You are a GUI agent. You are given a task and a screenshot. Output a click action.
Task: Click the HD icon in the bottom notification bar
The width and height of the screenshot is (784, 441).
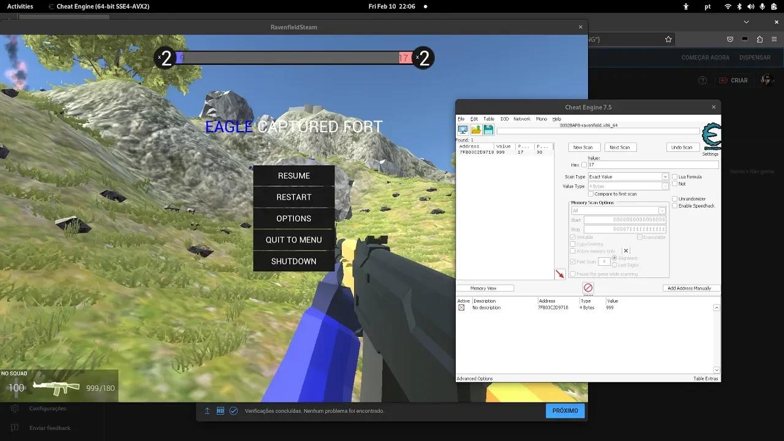[x=221, y=410]
